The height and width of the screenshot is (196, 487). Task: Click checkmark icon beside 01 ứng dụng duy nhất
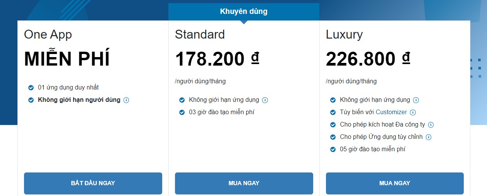pyautogui.click(x=31, y=88)
